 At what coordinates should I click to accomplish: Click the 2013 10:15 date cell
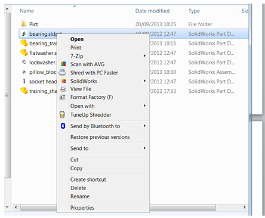[x=163, y=43]
